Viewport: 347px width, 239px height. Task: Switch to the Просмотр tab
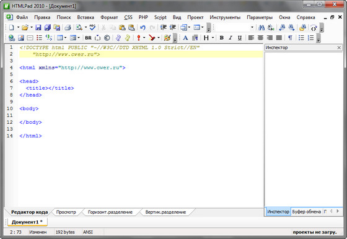66,212
